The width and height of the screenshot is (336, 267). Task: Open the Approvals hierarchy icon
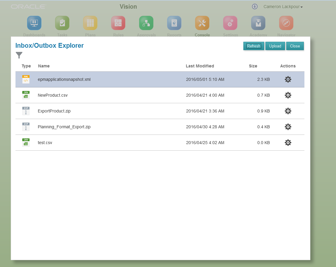[x=146, y=23]
